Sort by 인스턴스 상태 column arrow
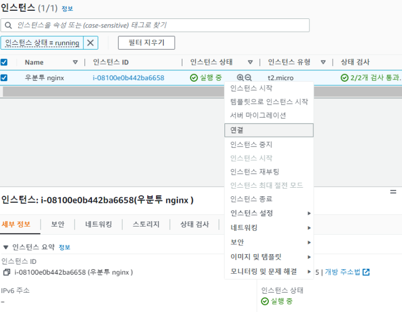402x312 pixels. 250,62
